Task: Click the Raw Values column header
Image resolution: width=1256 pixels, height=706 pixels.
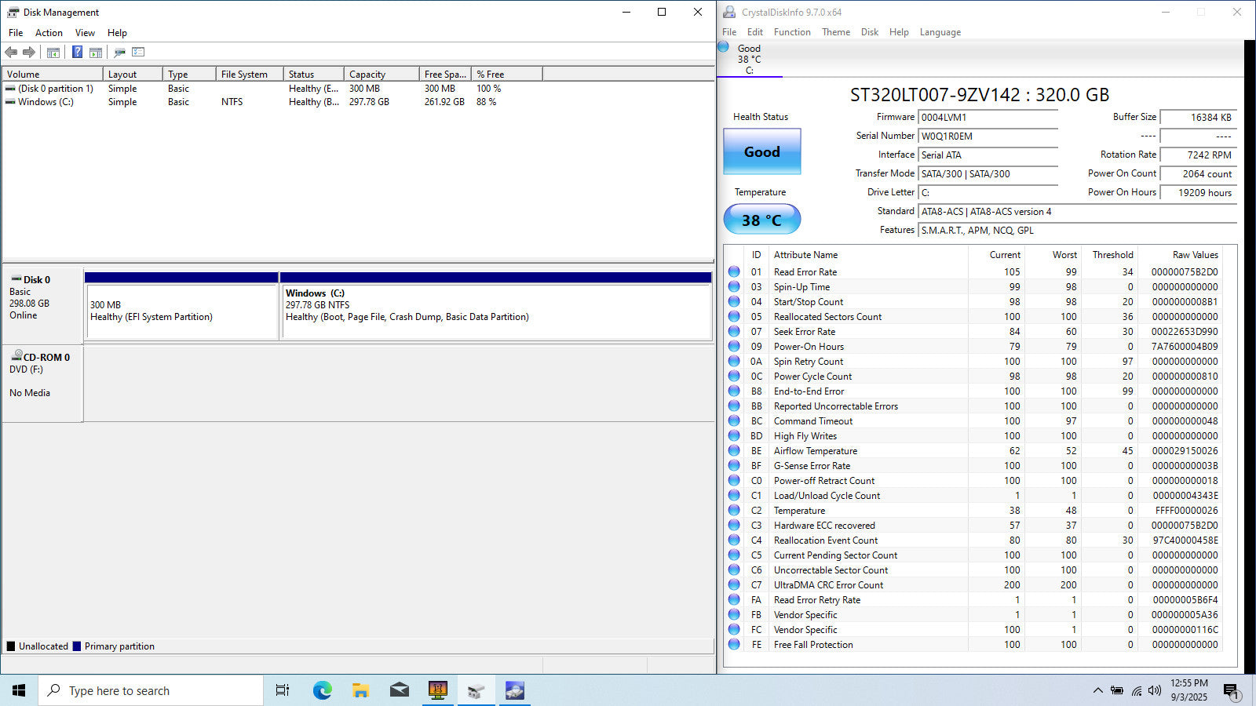Action: pos(1195,255)
